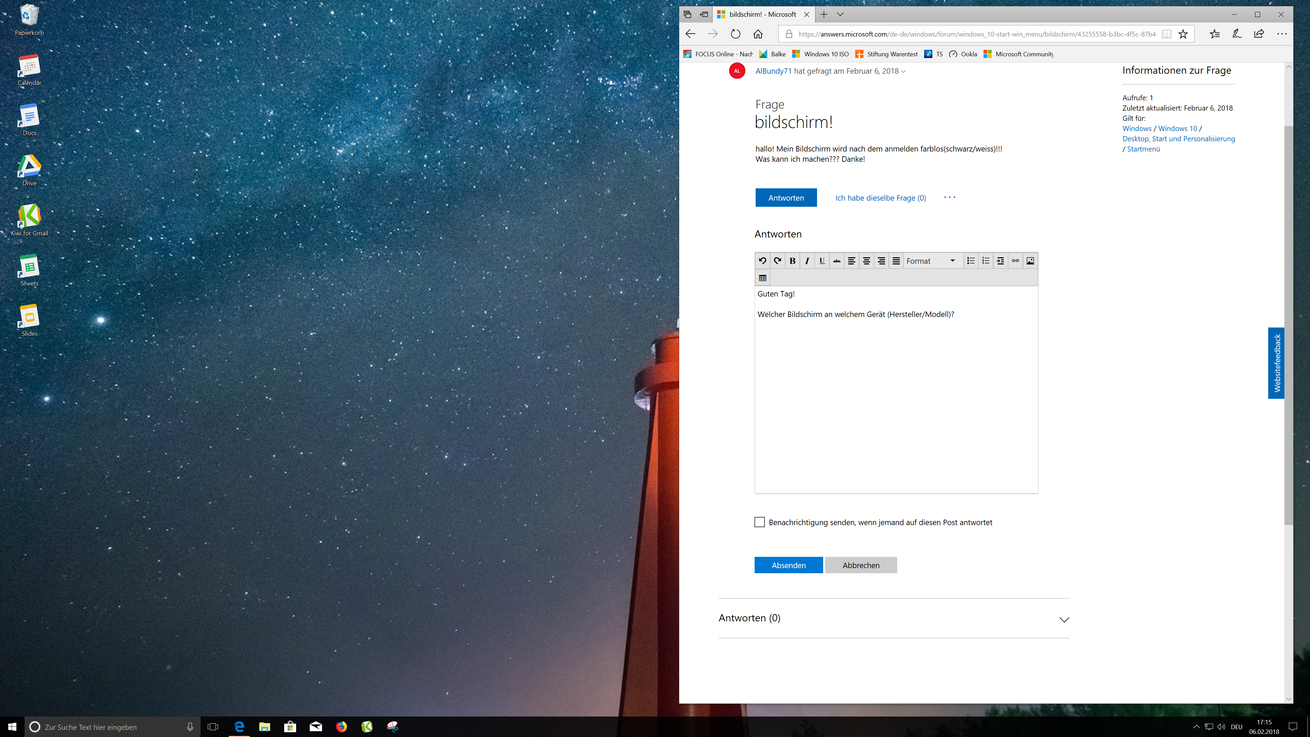Start a numbered list in editor
This screenshot has width=1310, height=737.
(x=986, y=261)
